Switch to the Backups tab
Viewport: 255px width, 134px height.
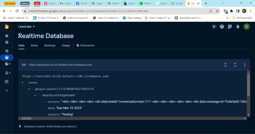50,46
